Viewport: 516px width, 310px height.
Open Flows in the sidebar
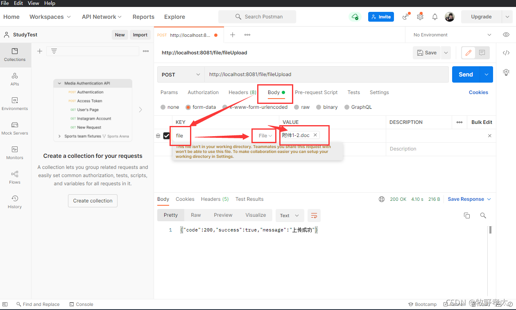pos(15,177)
